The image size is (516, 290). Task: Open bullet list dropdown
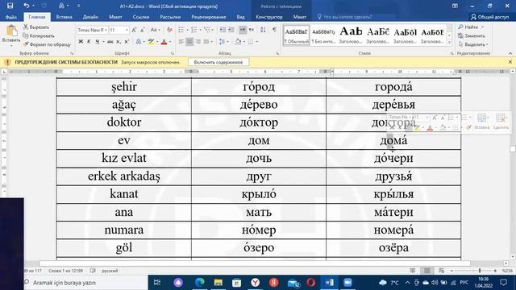(x=187, y=30)
